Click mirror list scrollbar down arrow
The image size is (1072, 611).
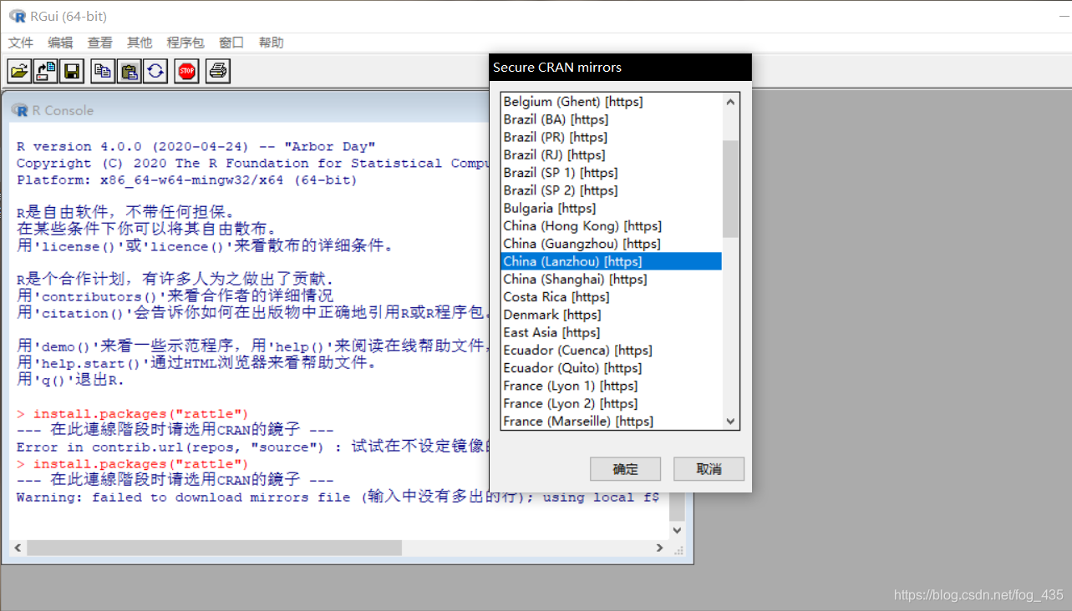click(x=731, y=422)
